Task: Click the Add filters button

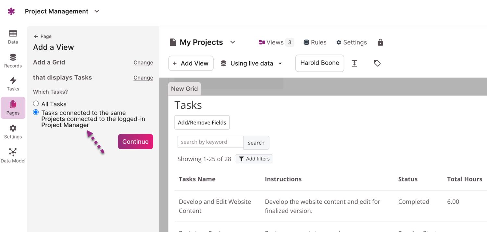Action: coord(254,159)
